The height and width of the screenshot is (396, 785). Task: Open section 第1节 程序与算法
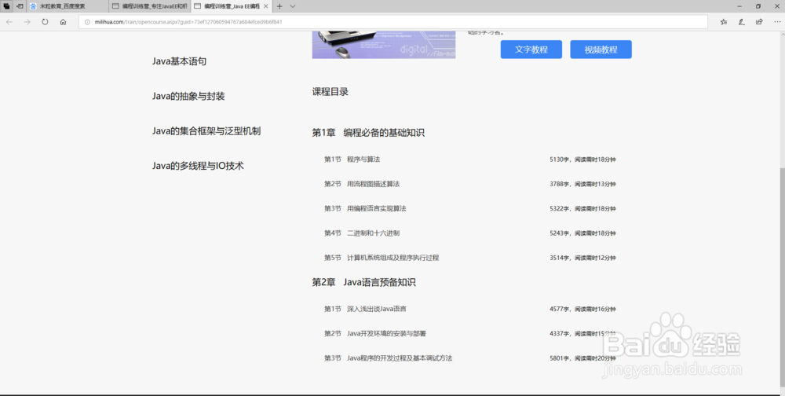(352, 159)
